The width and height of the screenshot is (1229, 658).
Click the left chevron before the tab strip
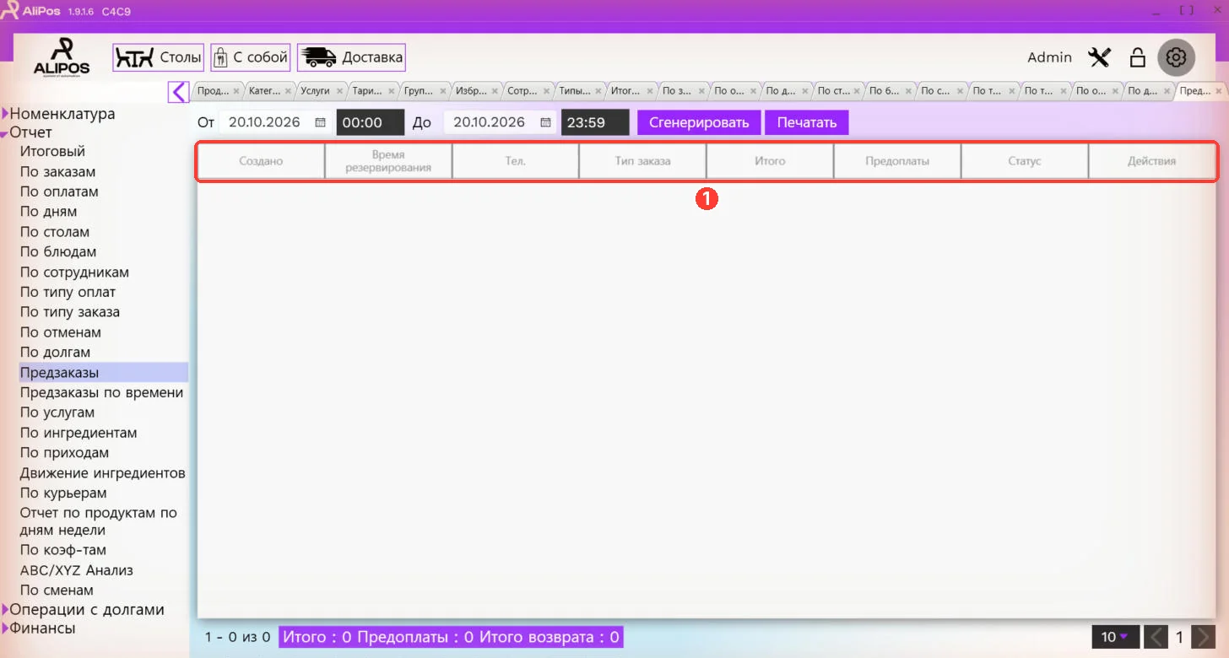178,91
